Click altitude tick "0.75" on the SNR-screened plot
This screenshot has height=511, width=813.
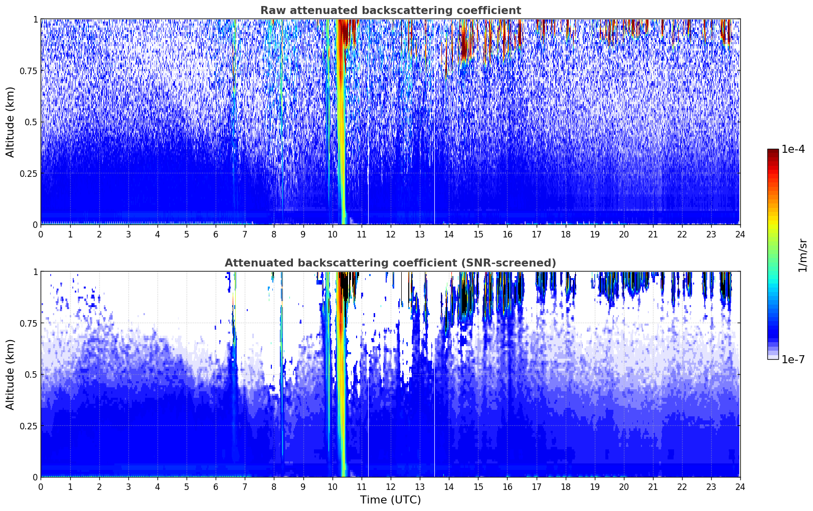coord(29,323)
